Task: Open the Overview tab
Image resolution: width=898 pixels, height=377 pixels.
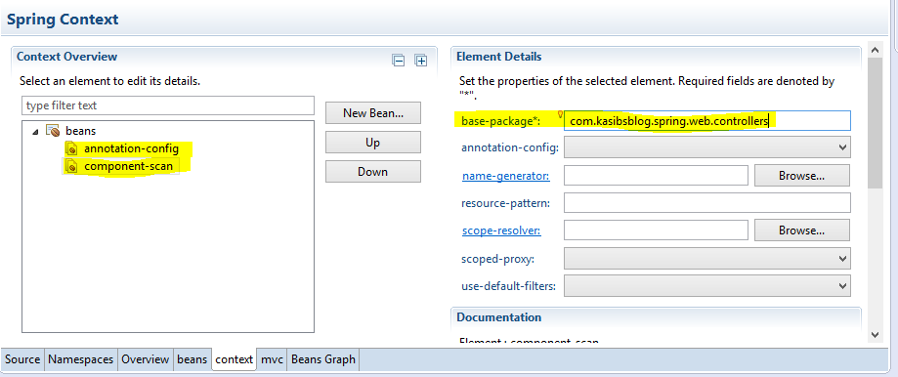Action: pos(146,359)
